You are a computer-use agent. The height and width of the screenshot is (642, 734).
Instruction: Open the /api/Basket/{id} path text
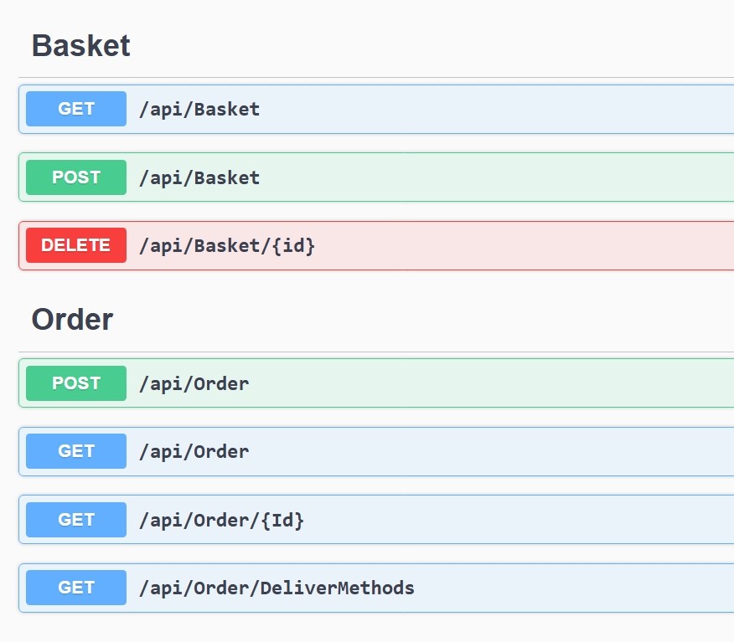(227, 245)
